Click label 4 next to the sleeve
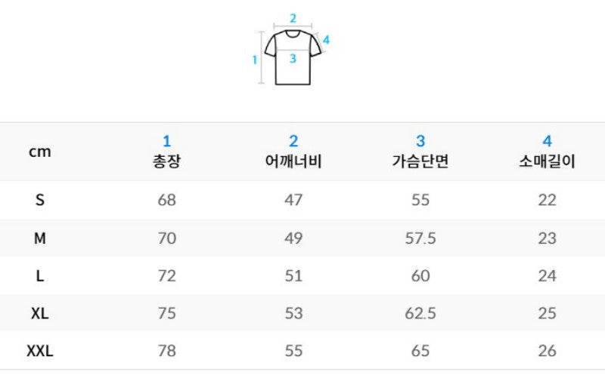The width and height of the screenshot is (605, 381). click(x=326, y=40)
